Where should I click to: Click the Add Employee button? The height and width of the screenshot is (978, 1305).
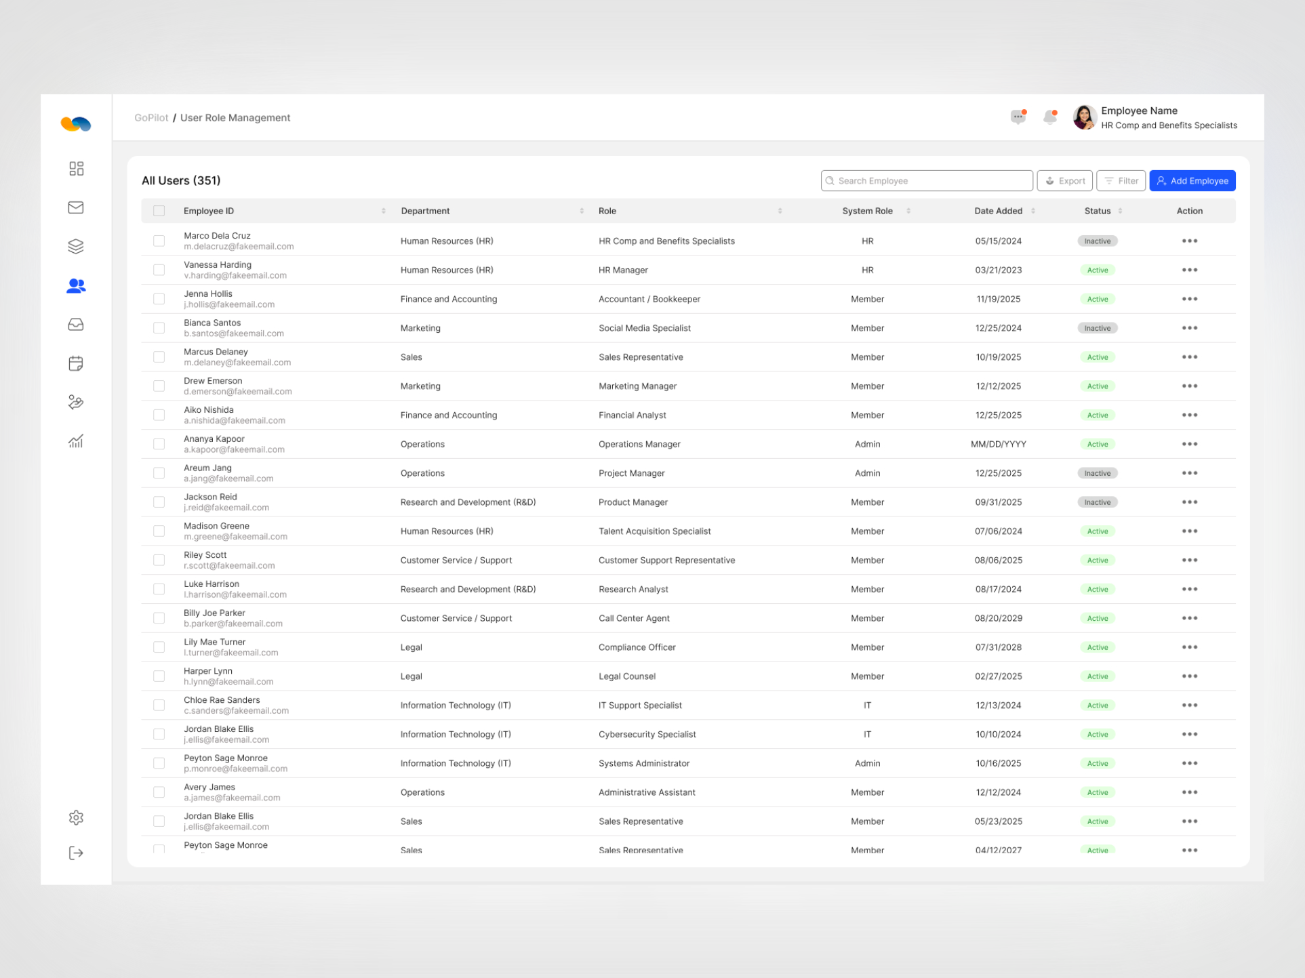click(x=1192, y=180)
